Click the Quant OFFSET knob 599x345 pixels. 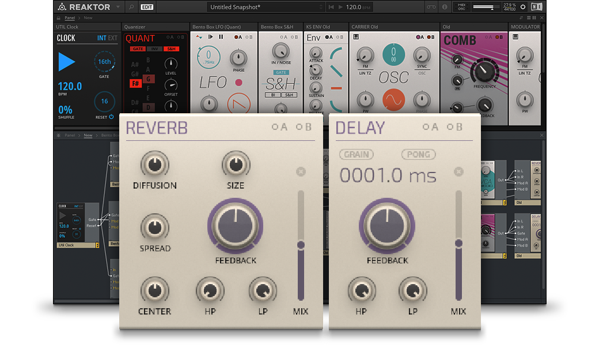click(170, 85)
